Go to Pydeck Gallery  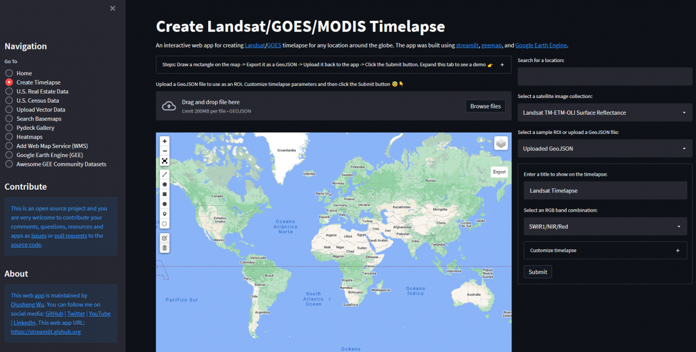30,128
